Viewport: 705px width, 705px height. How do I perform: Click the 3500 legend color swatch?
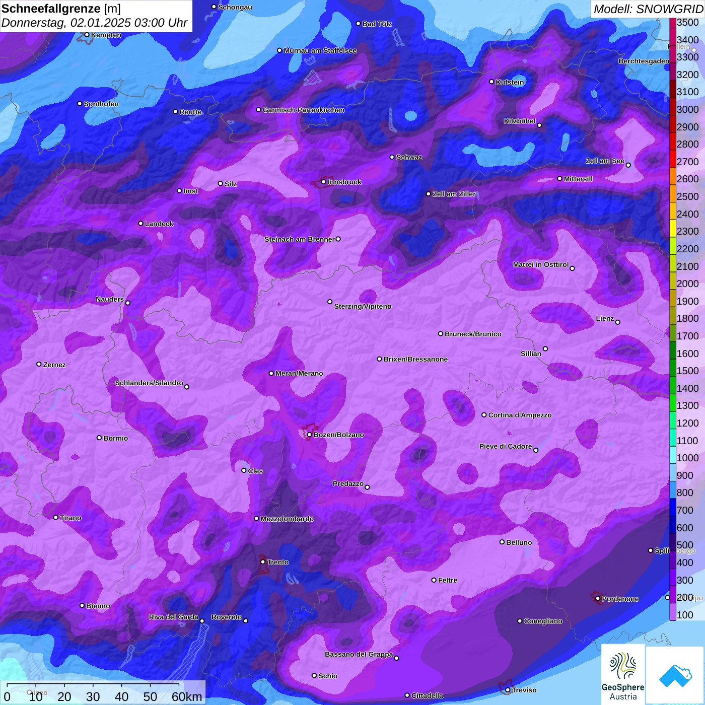click(x=672, y=22)
